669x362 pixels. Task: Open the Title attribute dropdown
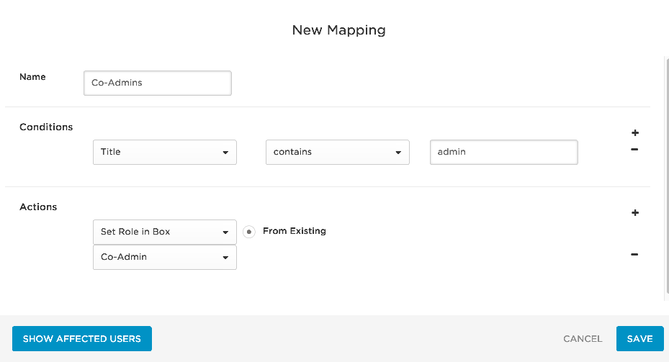pyautogui.click(x=165, y=153)
